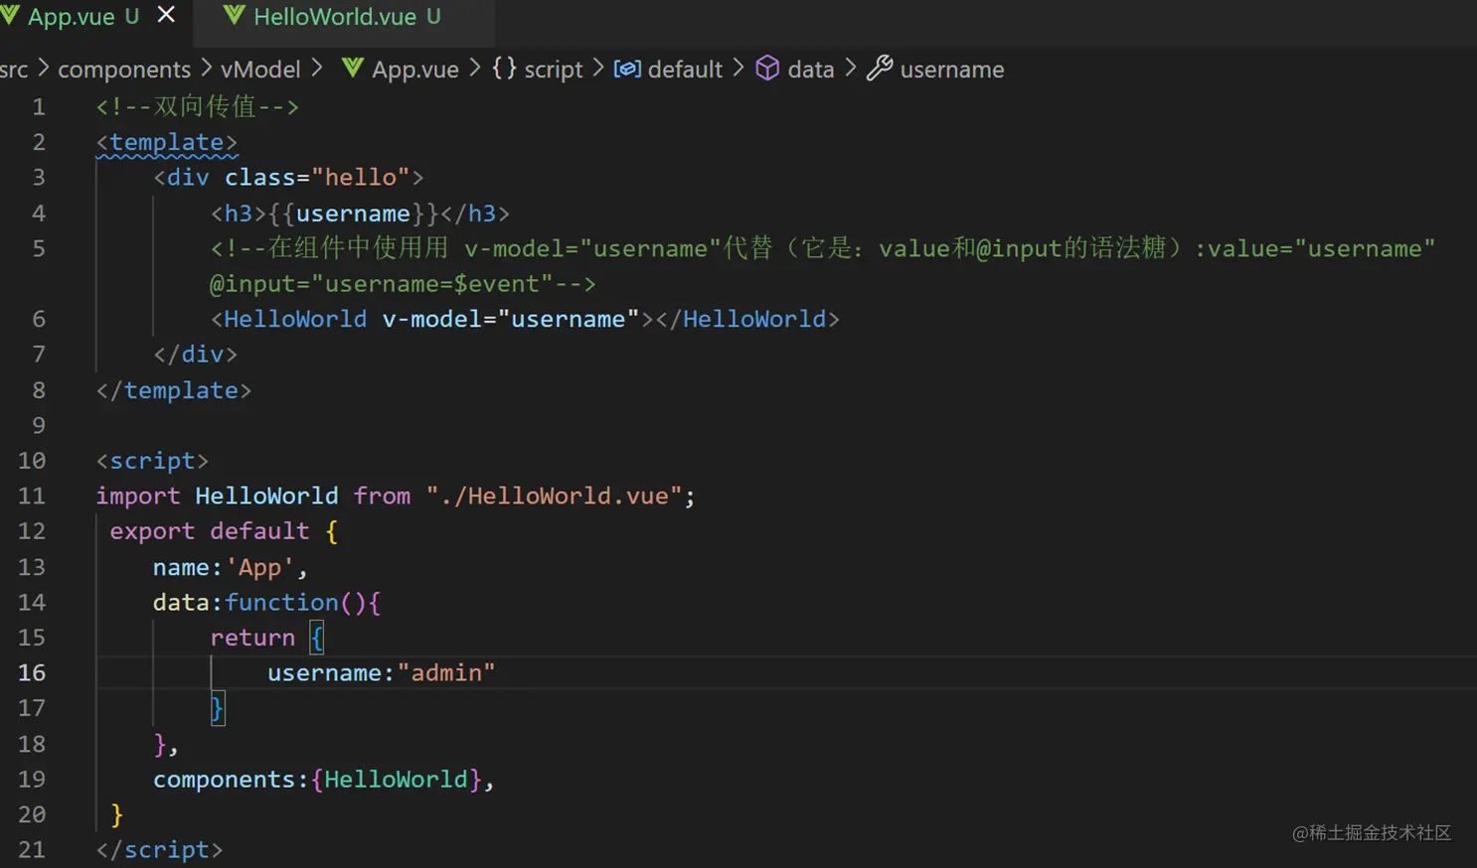Expand the chevron after data breadcrumb
This screenshot has width=1477, height=868.
pyautogui.click(x=851, y=68)
